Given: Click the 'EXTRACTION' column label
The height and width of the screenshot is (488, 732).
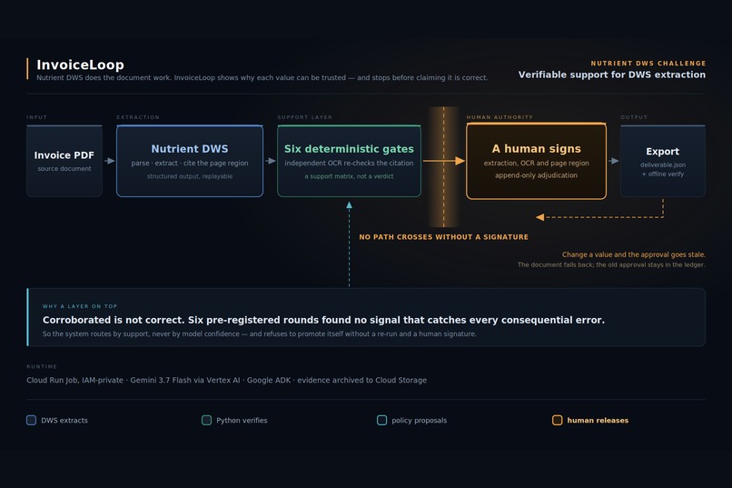Looking at the screenshot, I should tap(138, 117).
